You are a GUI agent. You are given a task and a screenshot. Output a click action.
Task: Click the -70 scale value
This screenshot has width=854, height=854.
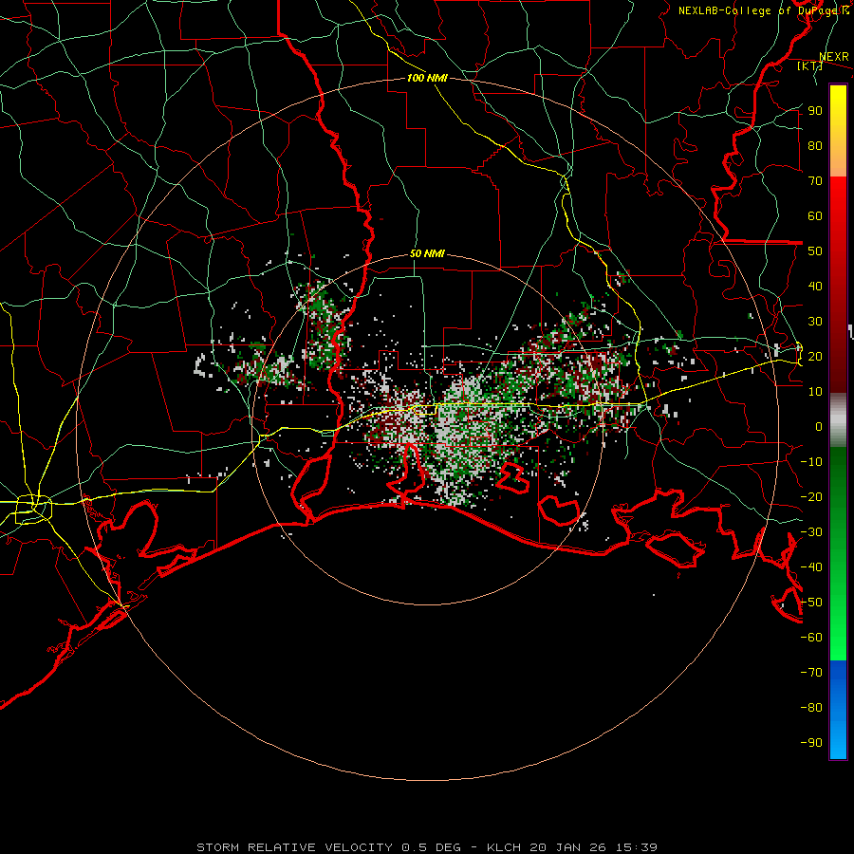pos(811,673)
